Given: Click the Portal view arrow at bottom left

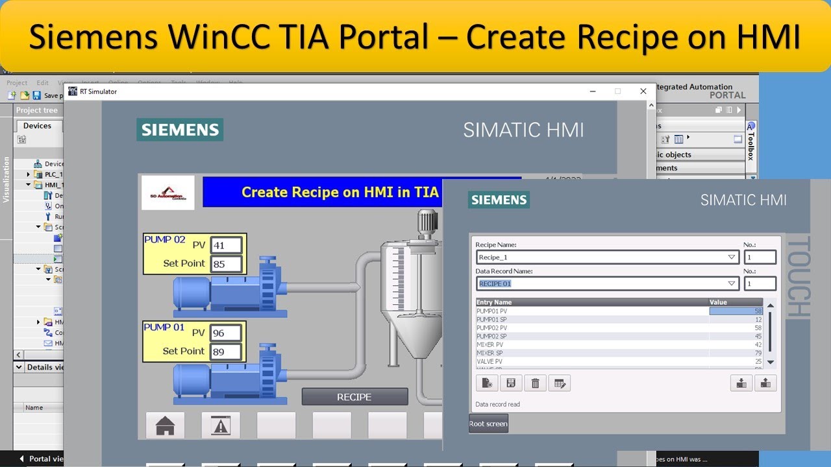Looking at the screenshot, I should tap(21, 459).
